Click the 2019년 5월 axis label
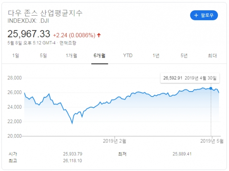The width and height of the screenshot is (229, 171). tap(211, 141)
